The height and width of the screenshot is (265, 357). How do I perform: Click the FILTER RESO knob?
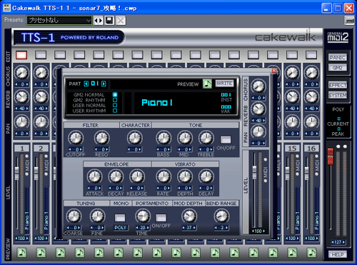[x=101, y=138]
